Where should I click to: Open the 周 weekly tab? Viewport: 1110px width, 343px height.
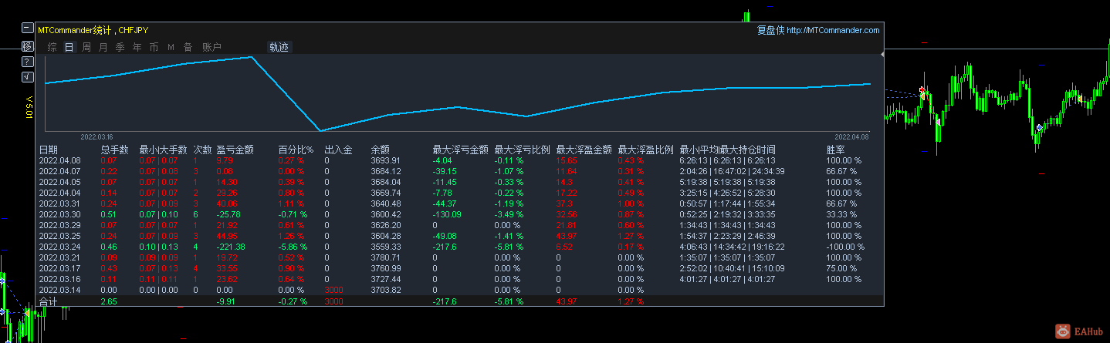[86, 47]
